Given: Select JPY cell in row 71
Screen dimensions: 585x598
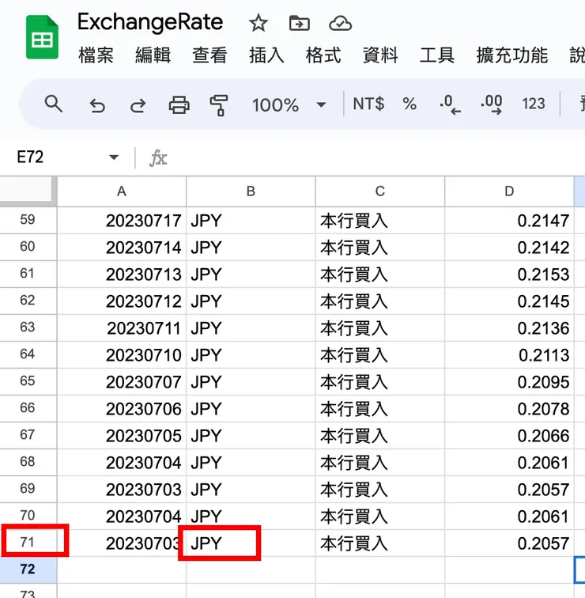Looking at the screenshot, I should click(x=251, y=543).
